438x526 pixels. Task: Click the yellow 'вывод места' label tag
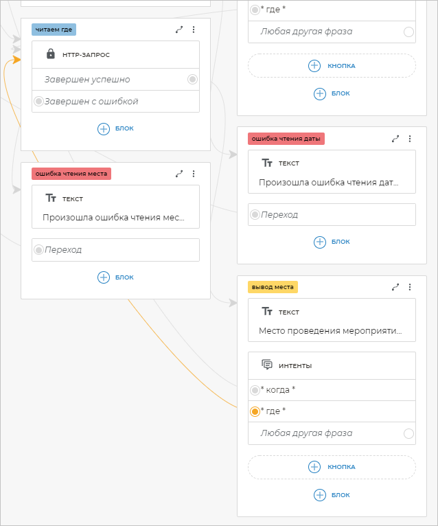pyautogui.click(x=273, y=287)
